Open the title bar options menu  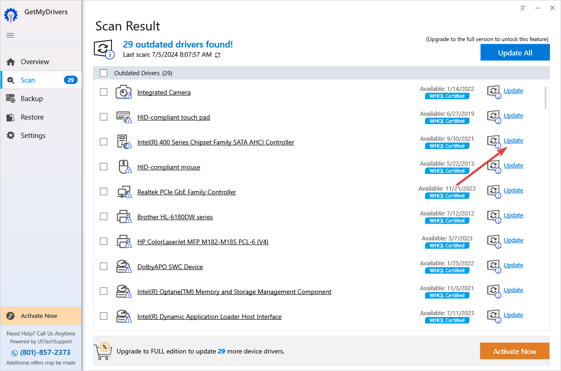click(523, 8)
